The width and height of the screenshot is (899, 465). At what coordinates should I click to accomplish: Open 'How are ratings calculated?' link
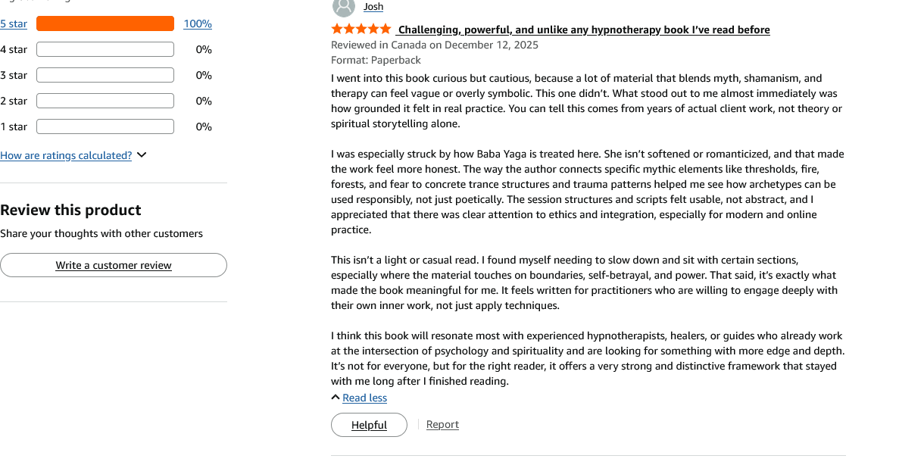66,155
